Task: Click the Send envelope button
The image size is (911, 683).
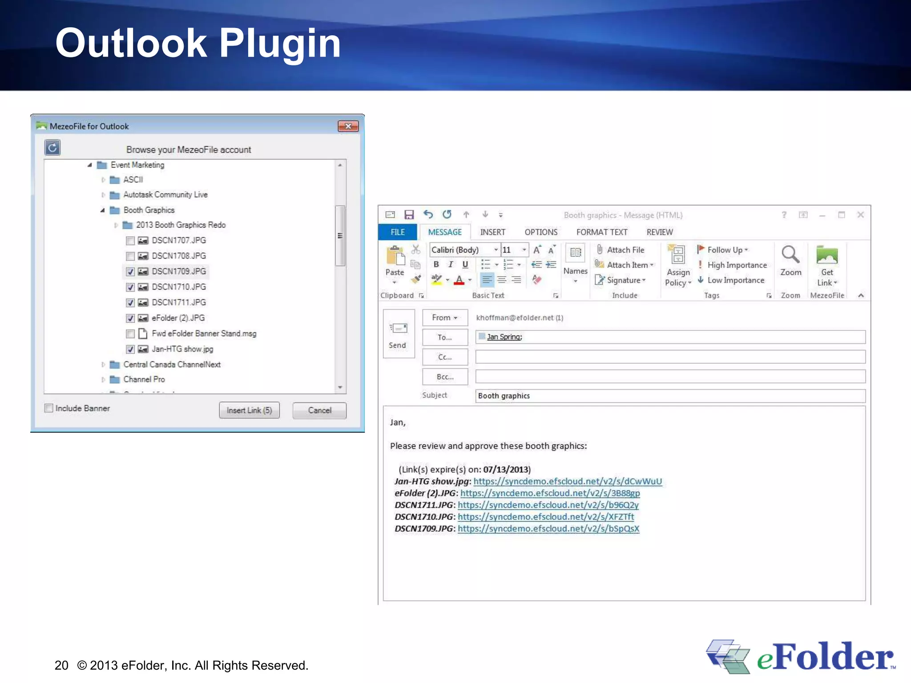Action: (399, 334)
